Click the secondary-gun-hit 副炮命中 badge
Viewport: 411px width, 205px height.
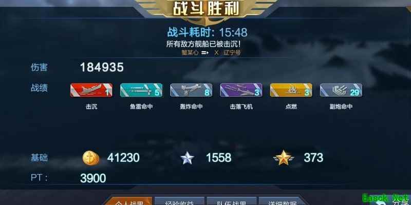[x=341, y=90]
